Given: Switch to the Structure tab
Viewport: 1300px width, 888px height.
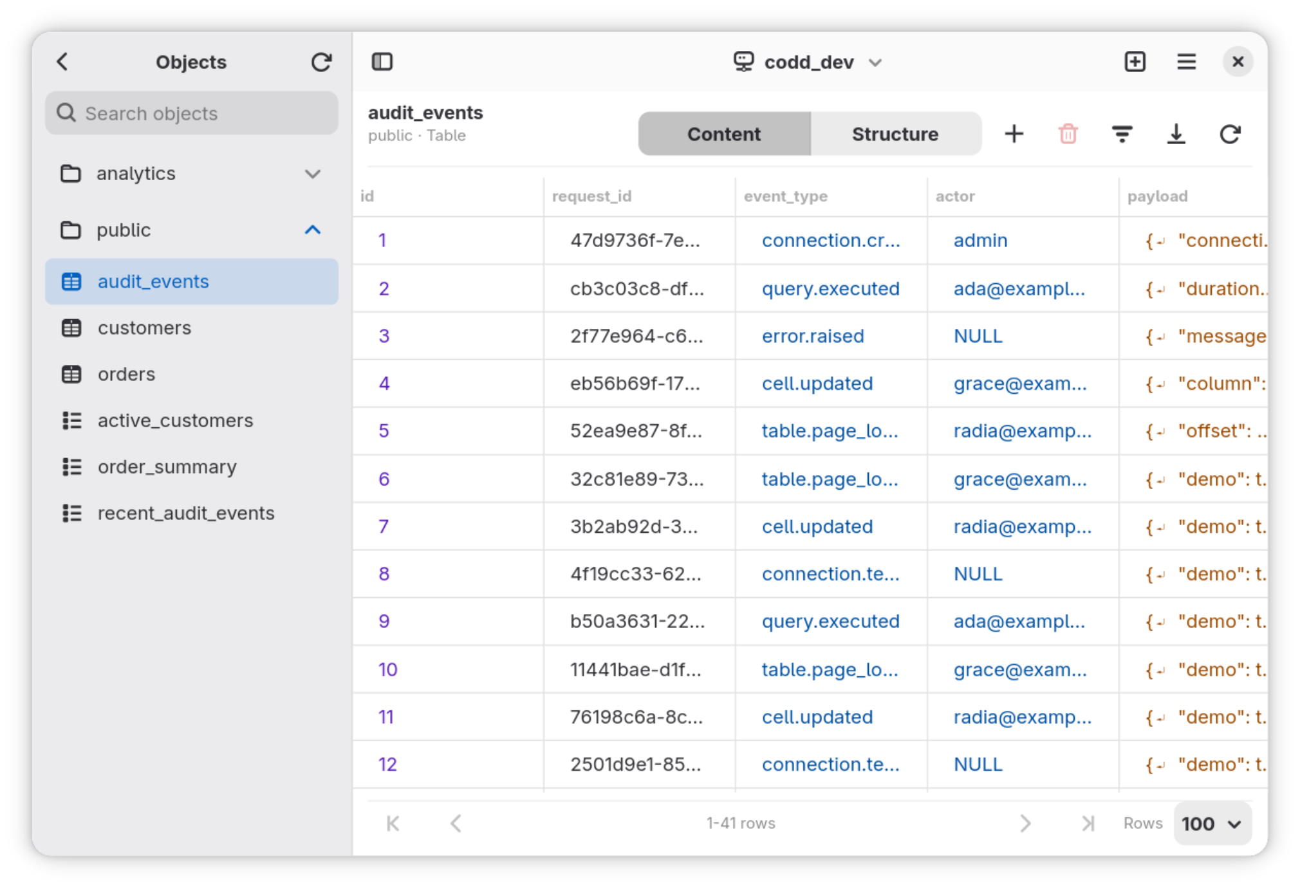Looking at the screenshot, I should tap(895, 134).
